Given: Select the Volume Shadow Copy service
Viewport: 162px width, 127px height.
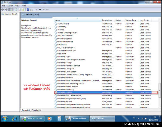Looking at the screenshot, I should [66, 50].
